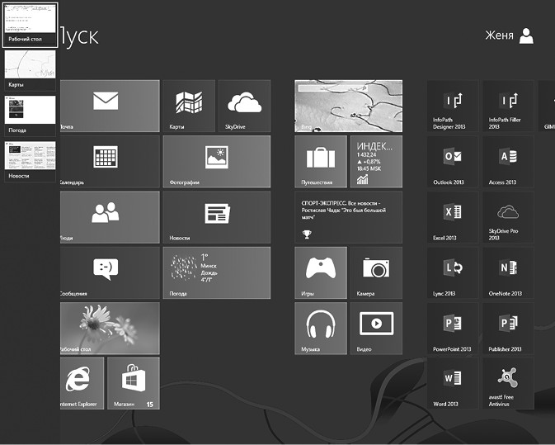Open the Store (Магазин) tile
Image resolution: width=555 pixels, height=445 pixels.
[133, 383]
